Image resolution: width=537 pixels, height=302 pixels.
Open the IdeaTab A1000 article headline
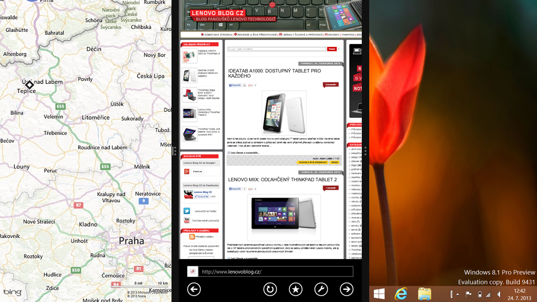tap(274, 73)
